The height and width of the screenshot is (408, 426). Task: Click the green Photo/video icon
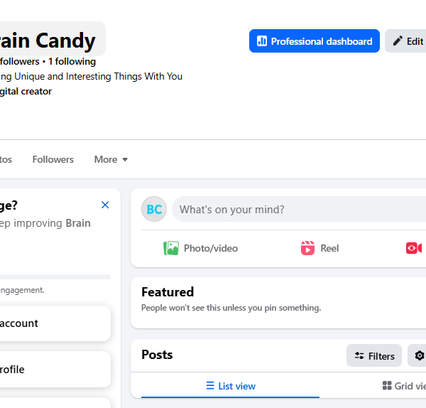click(x=171, y=248)
